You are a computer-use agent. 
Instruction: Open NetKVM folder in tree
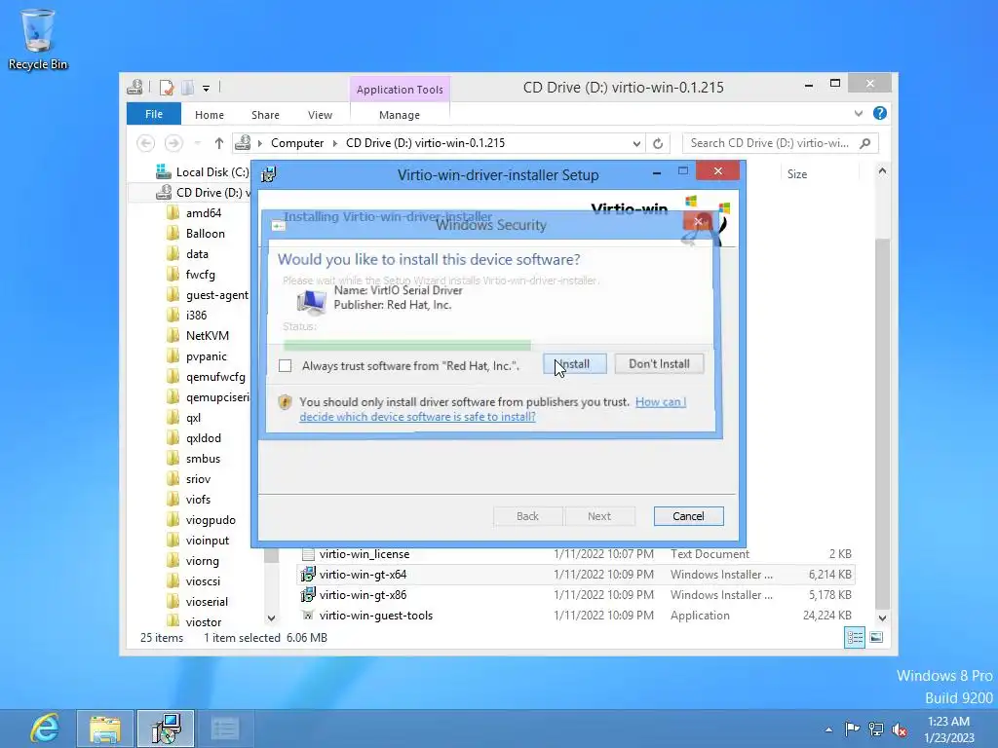pyautogui.click(x=198, y=336)
